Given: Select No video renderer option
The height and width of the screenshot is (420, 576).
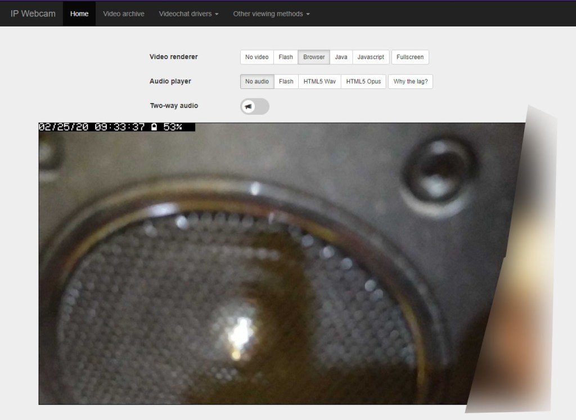Looking at the screenshot, I should (x=256, y=57).
